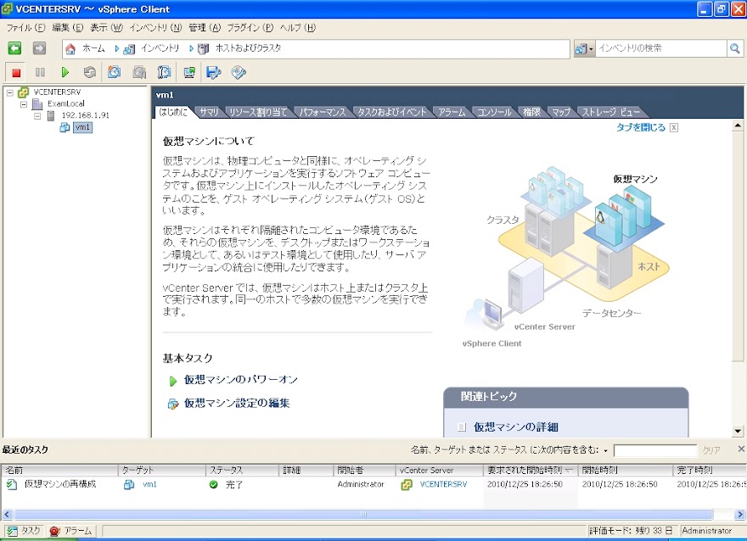The width and height of the screenshot is (747, 541).
Task: Click the content pane scroll down arrow
Action: coord(738,431)
